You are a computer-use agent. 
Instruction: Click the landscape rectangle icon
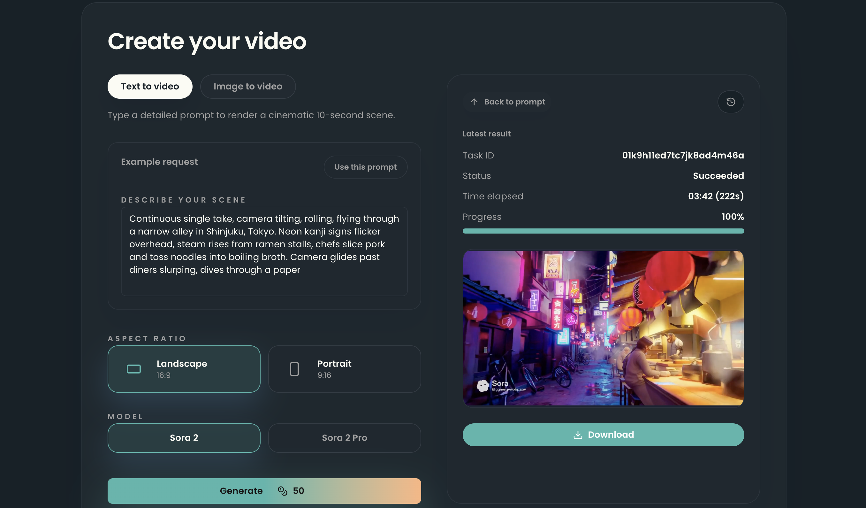tap(134, 369)
